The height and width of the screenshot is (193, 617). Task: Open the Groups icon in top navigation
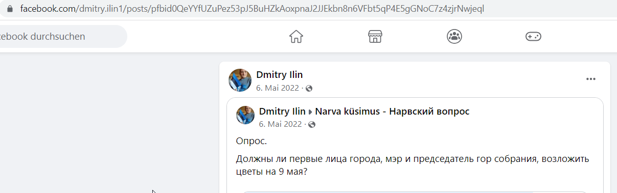click(x=454, y=36)
